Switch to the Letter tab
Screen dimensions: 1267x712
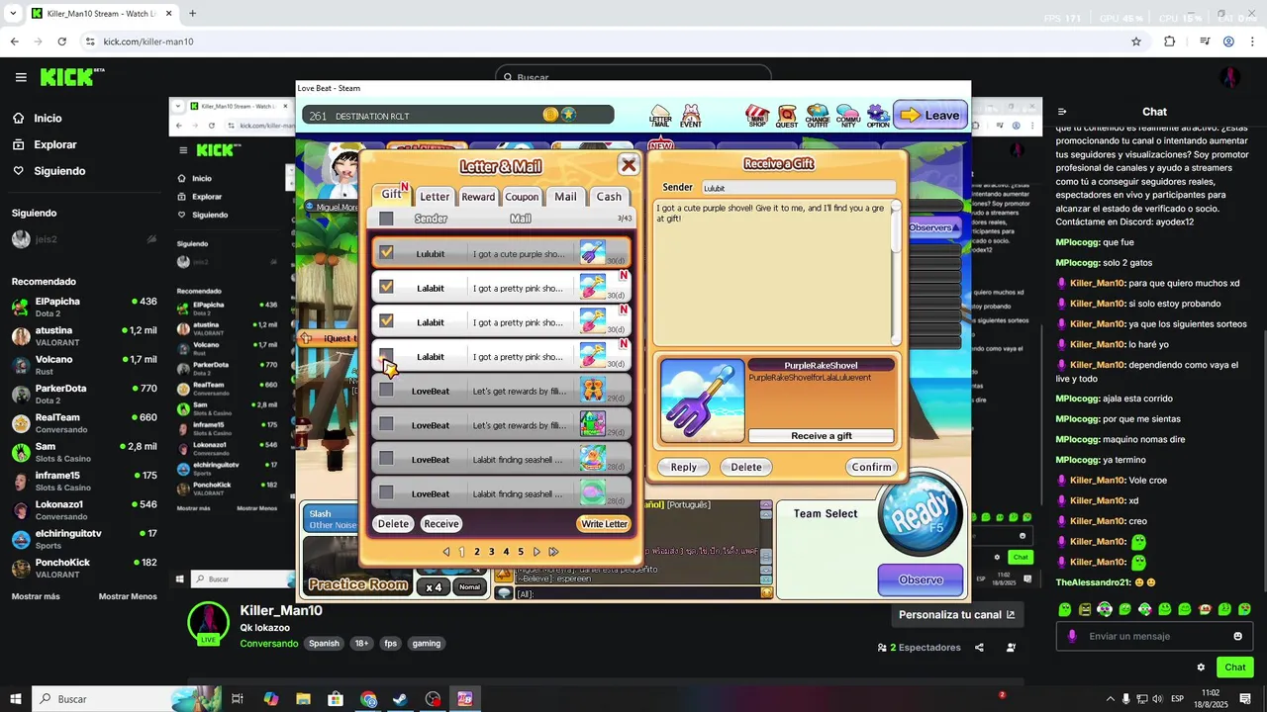coord(435,197)
